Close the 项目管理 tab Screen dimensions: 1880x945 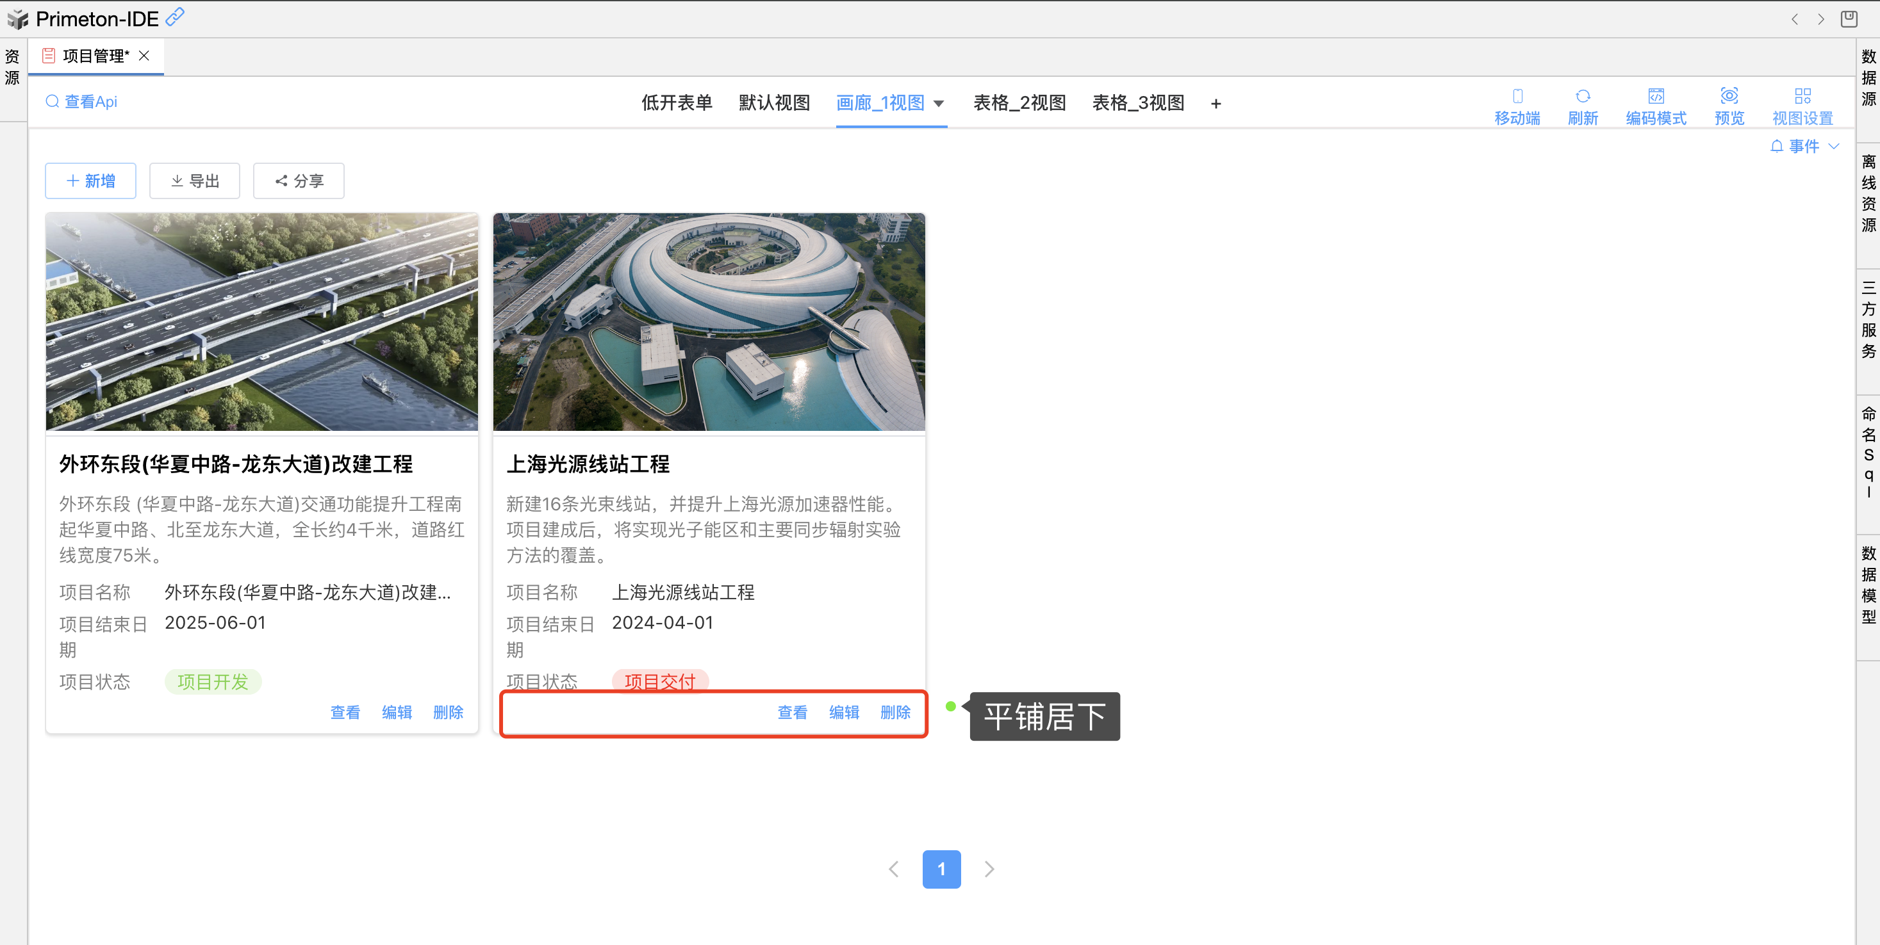click(145, 56)
